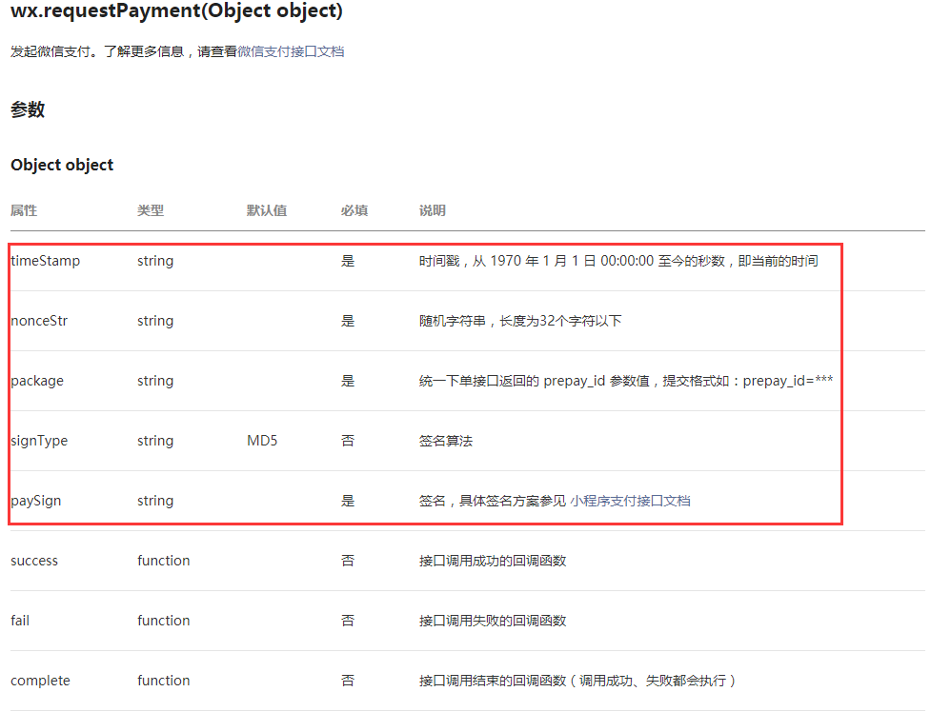Click the 说明 column header
This screenshot has height=712, width=931.
pos(433,210)
